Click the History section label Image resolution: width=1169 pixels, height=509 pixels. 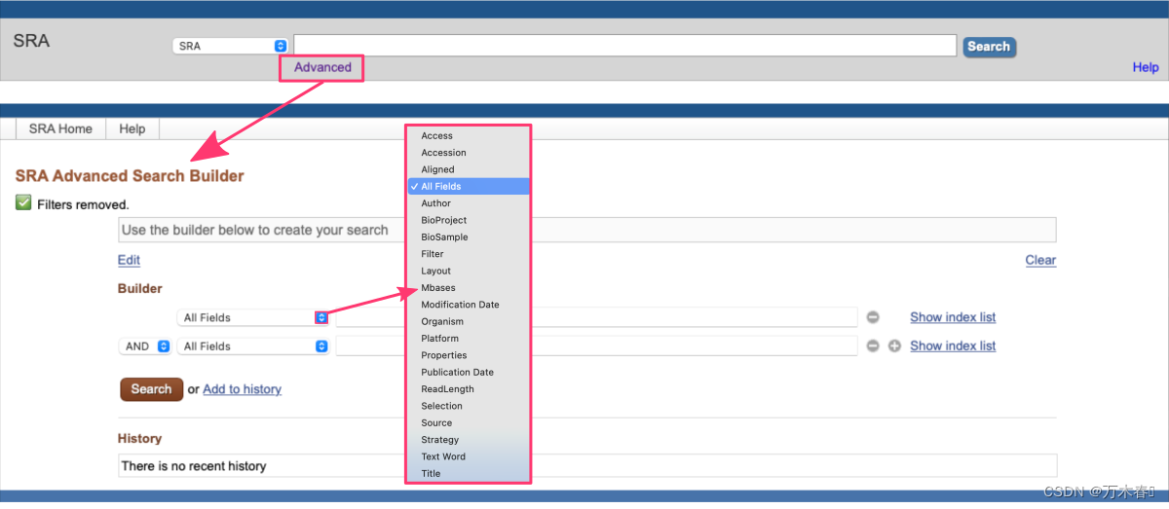pos(140,439)
